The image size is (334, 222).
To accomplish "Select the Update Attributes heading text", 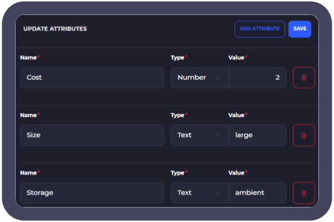I will point(55,29).
